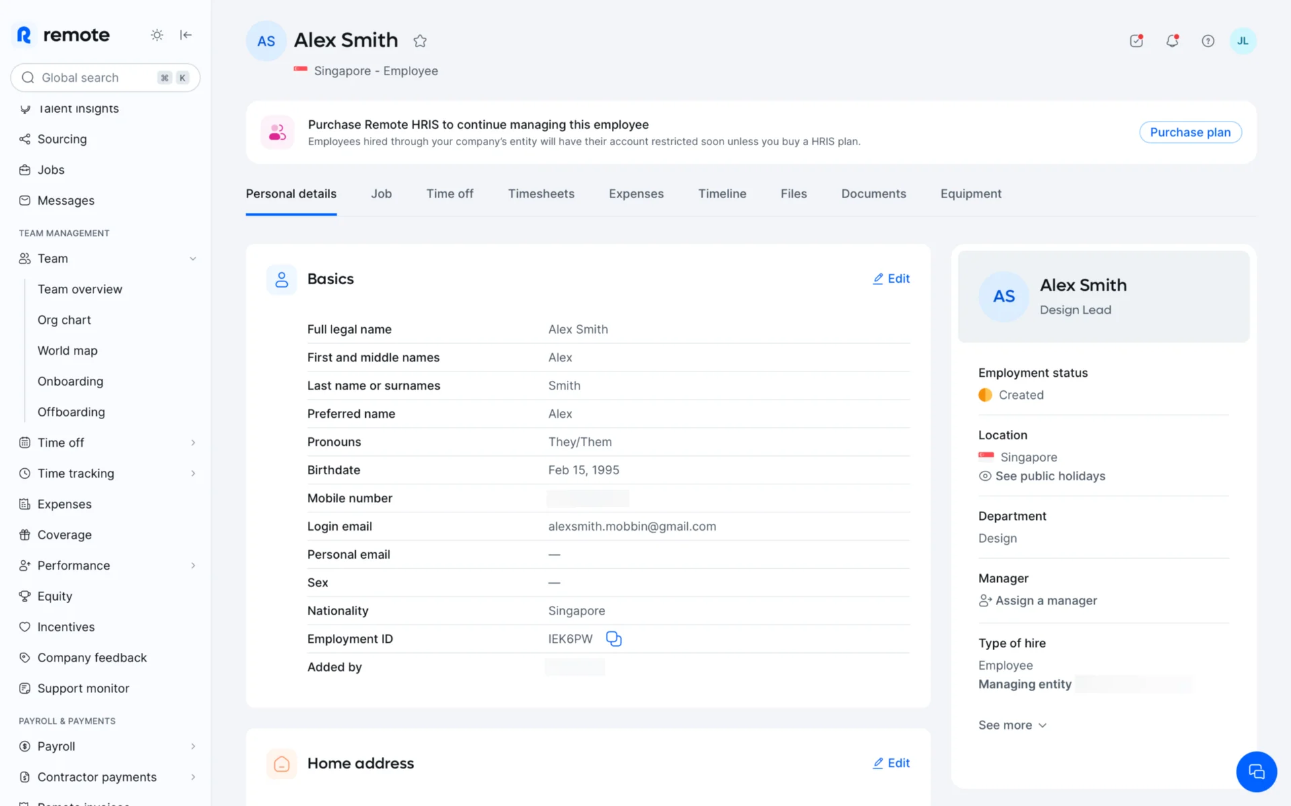Collapse the sidebar with the arrow icon
The height and width of the screenshot is (806, 1291).
186,35
